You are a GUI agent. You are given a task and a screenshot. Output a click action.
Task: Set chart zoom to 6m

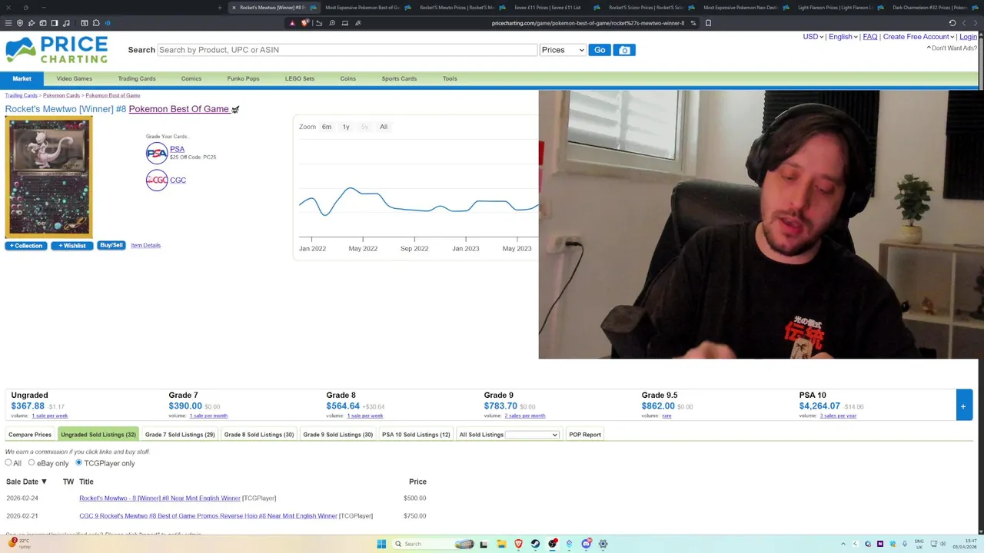tap(327, 127)
